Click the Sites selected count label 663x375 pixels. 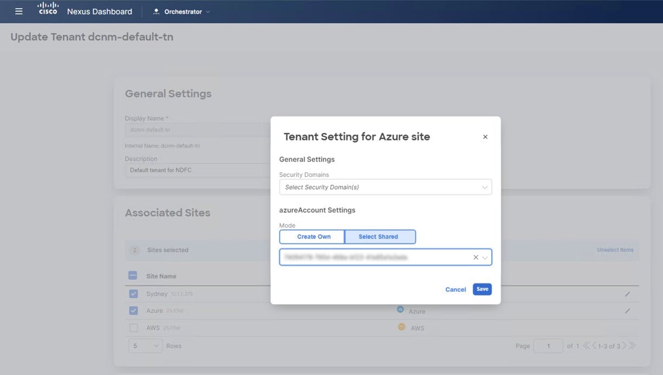tap(168, 250)
